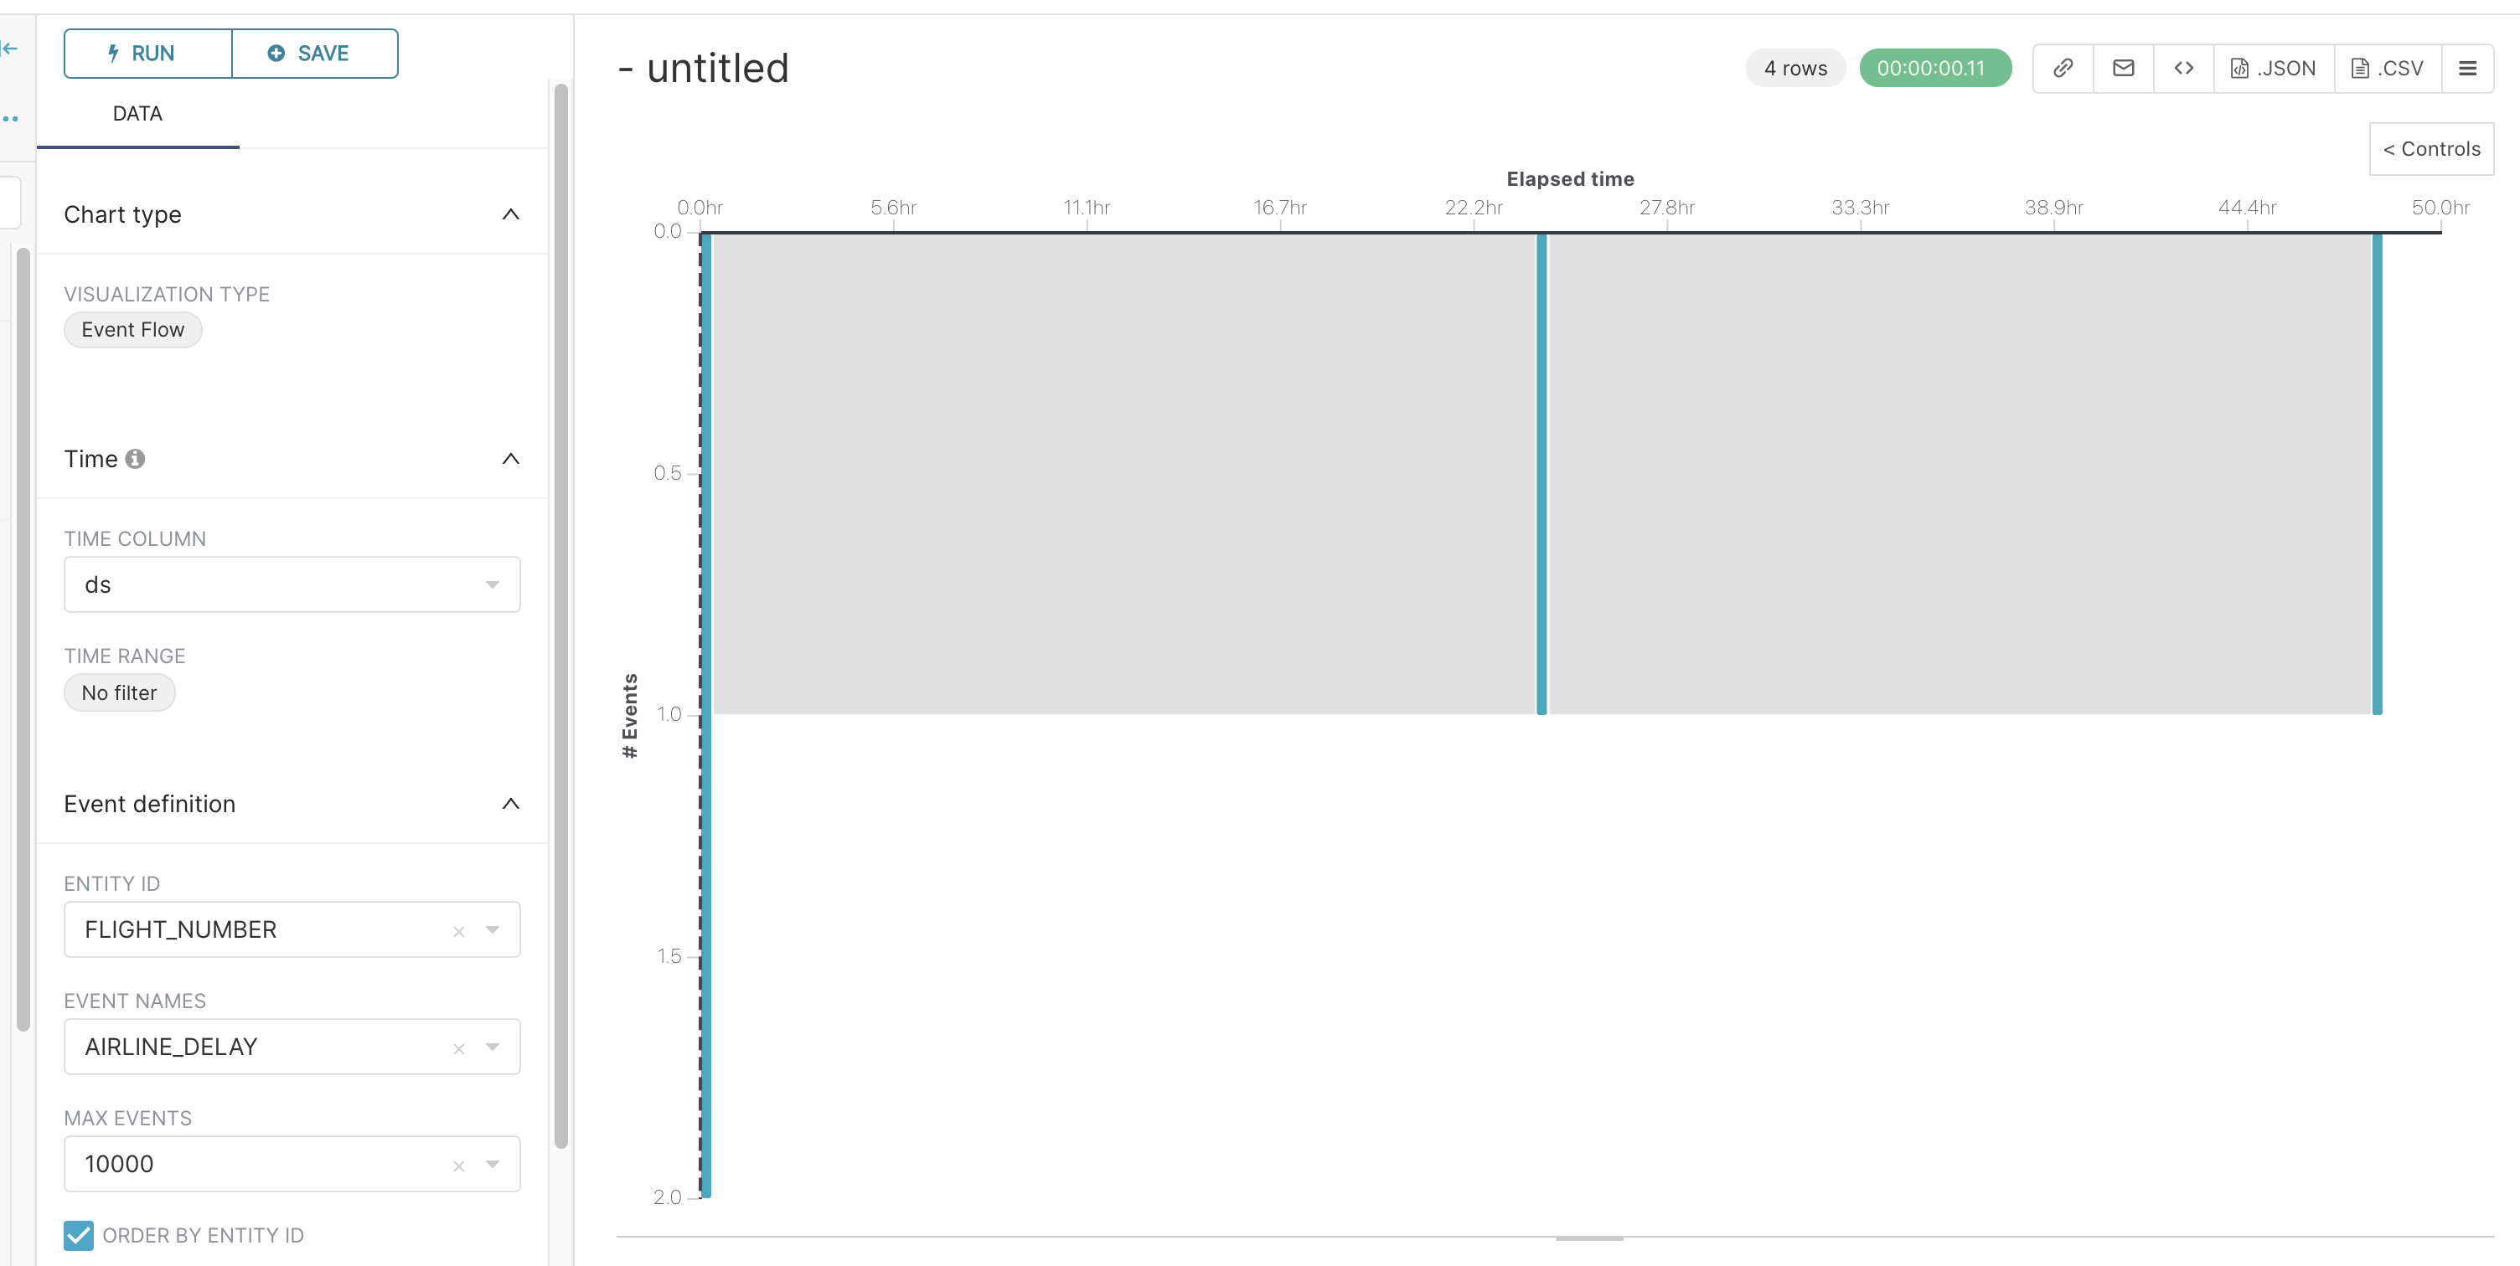Collapse the Chart type section

[x=509, y=214]
